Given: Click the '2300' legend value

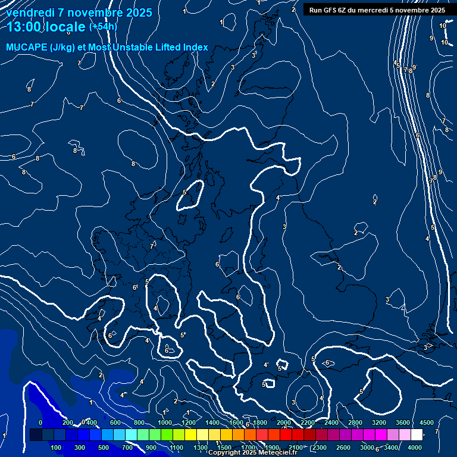Looking at the screenshot, I should pos(320,447).
